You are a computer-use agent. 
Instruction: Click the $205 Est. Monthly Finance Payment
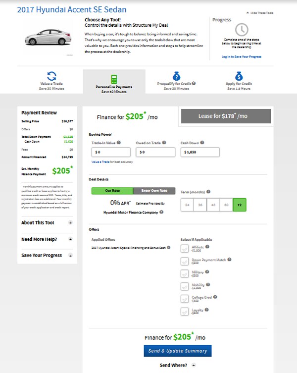pos(62,170)
